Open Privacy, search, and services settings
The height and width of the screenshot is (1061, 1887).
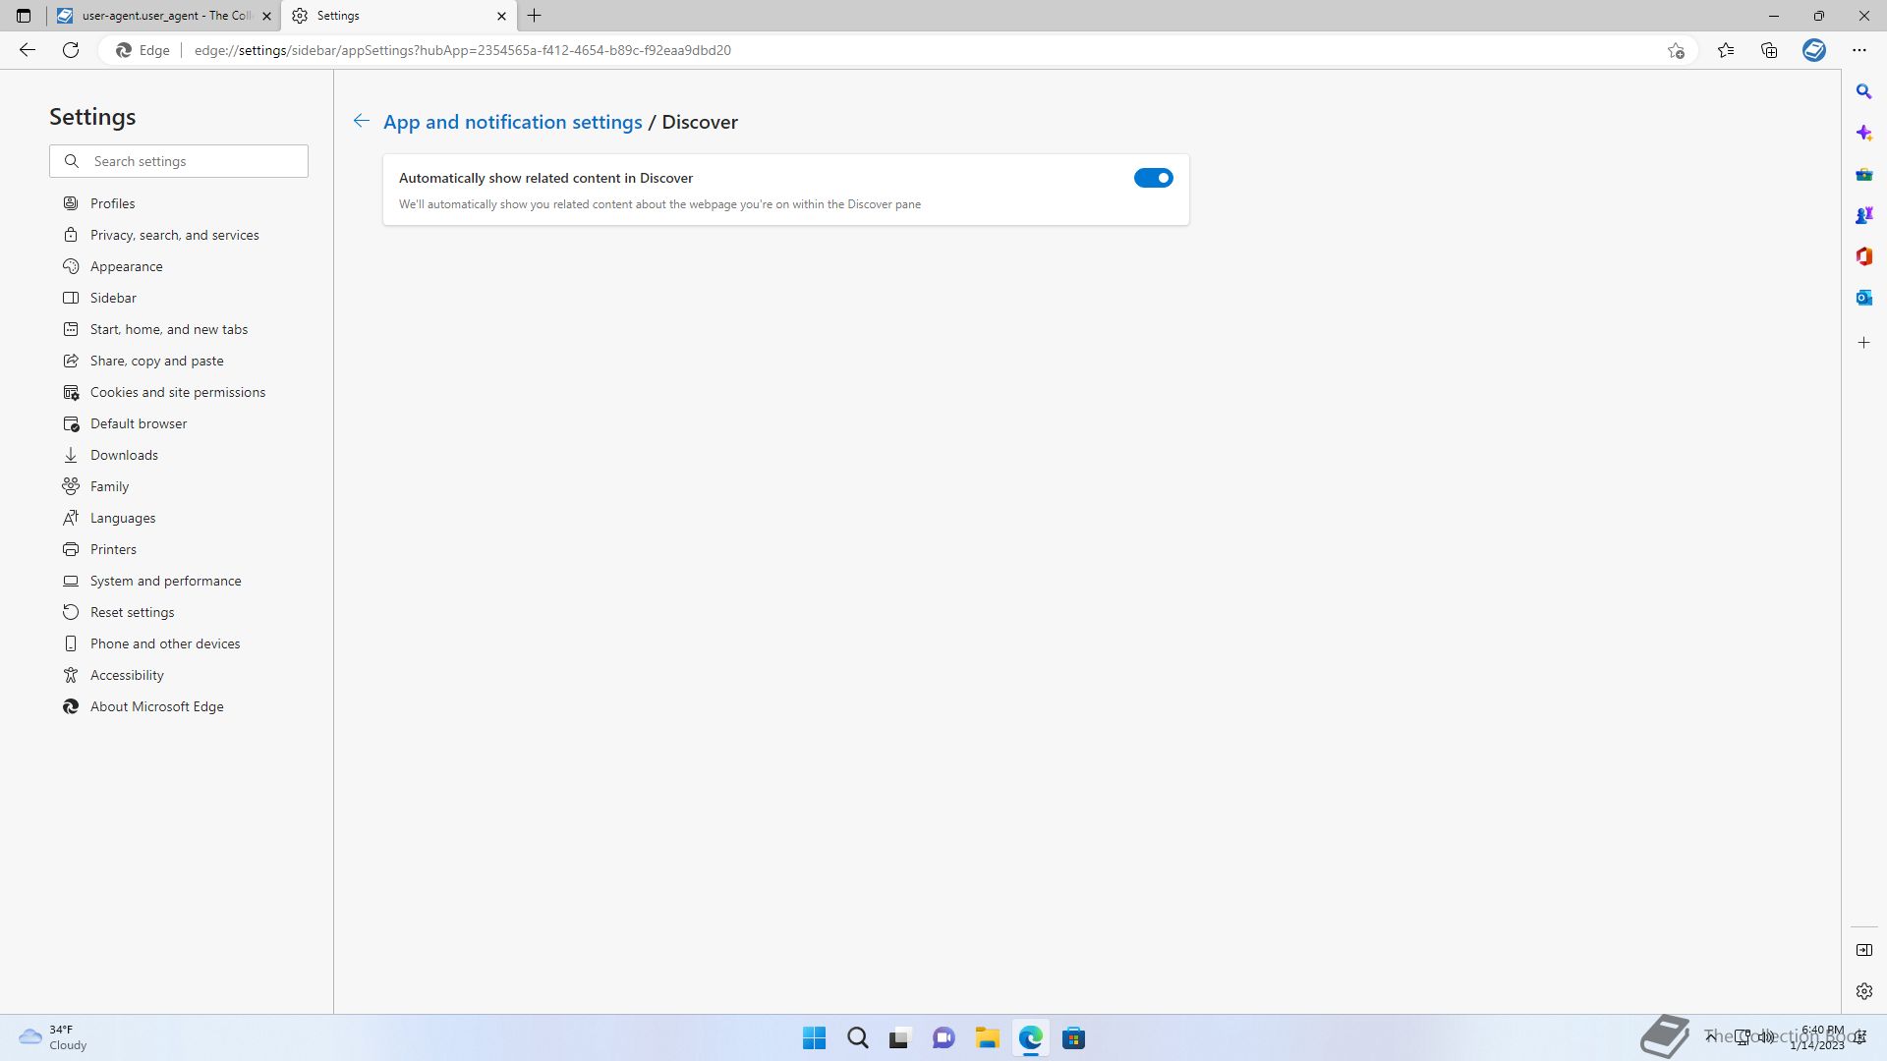pos(174,235)
